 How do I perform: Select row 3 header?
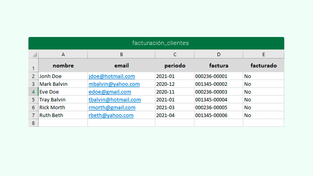33,84
